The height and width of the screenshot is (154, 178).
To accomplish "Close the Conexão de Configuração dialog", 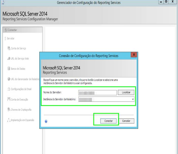I will click(134, 55).
